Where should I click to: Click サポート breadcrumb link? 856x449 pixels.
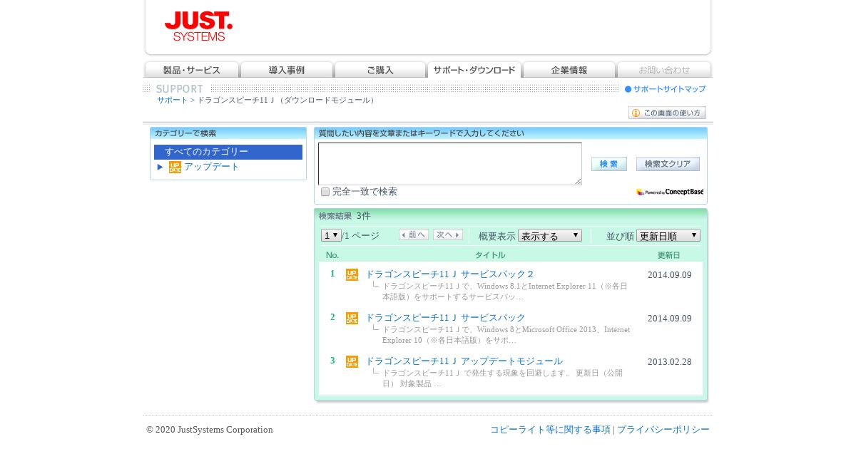click(x=173, y=100)
